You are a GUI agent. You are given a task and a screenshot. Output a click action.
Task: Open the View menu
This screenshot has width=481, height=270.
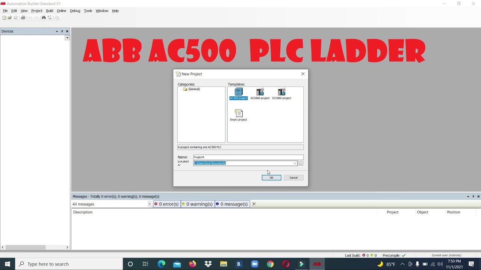[24, 11]
